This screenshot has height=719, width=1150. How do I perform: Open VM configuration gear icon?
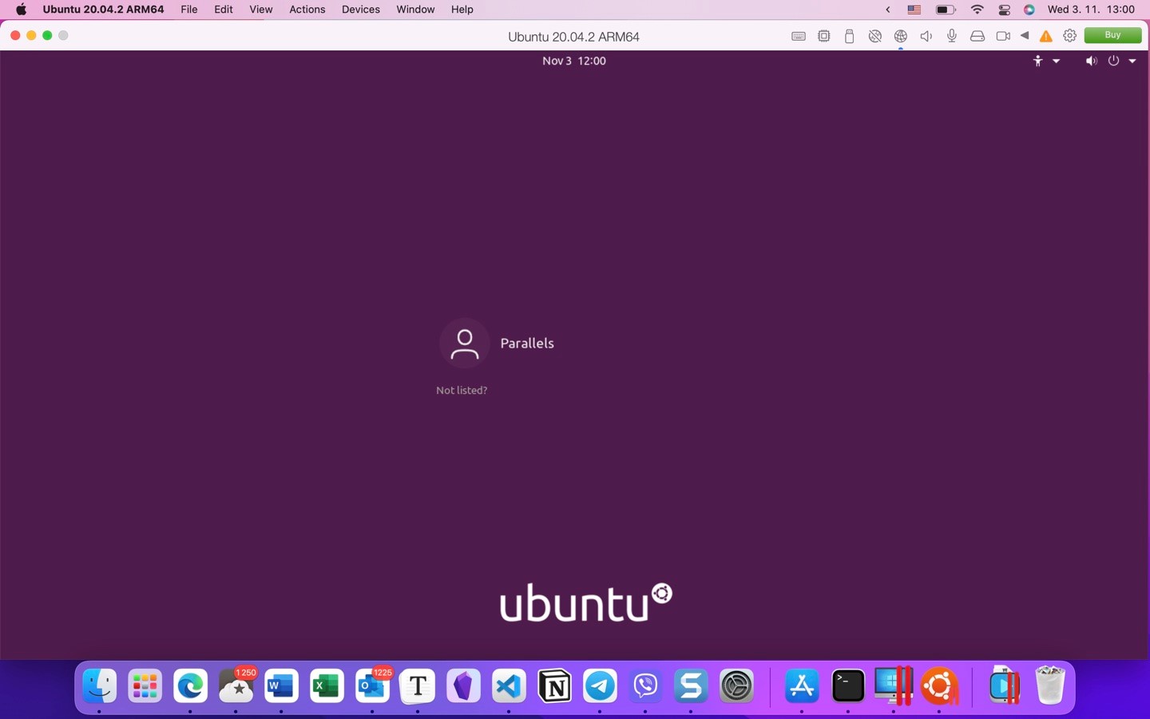[1070, 36]
